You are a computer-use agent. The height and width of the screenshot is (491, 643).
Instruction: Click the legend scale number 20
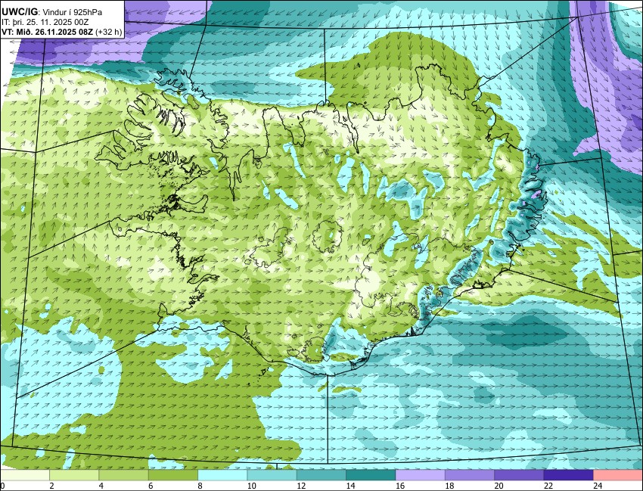pos(499,486)
